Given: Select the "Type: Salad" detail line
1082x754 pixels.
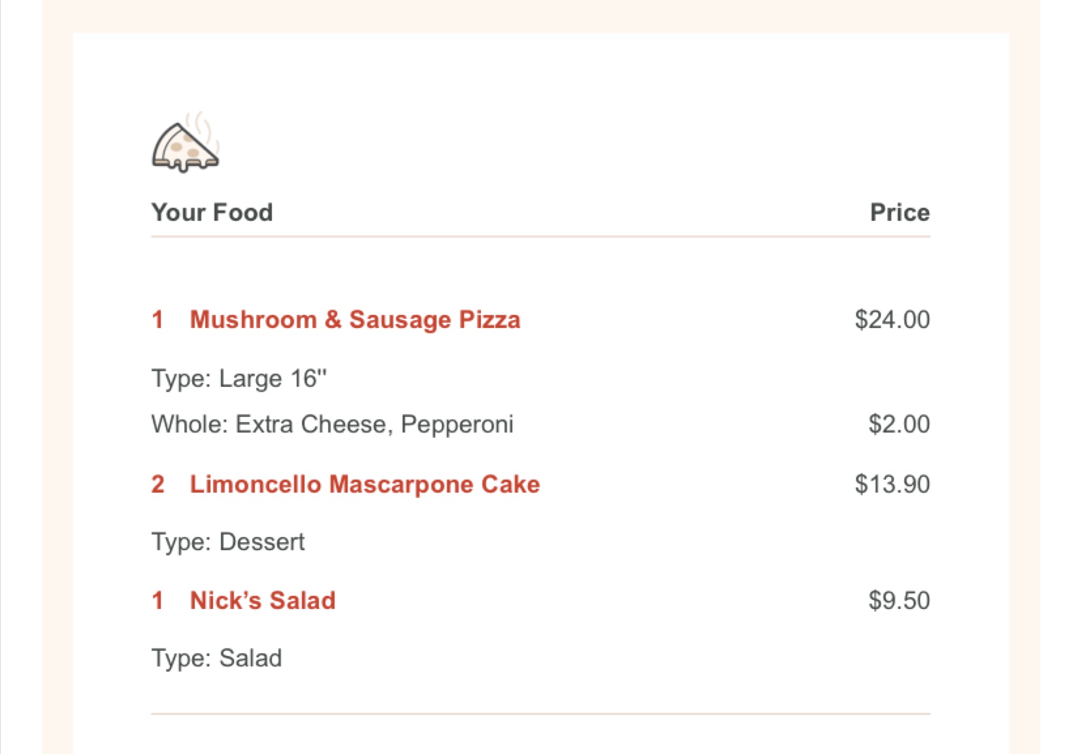Looking at the screenshot, I should pos(216,658).
